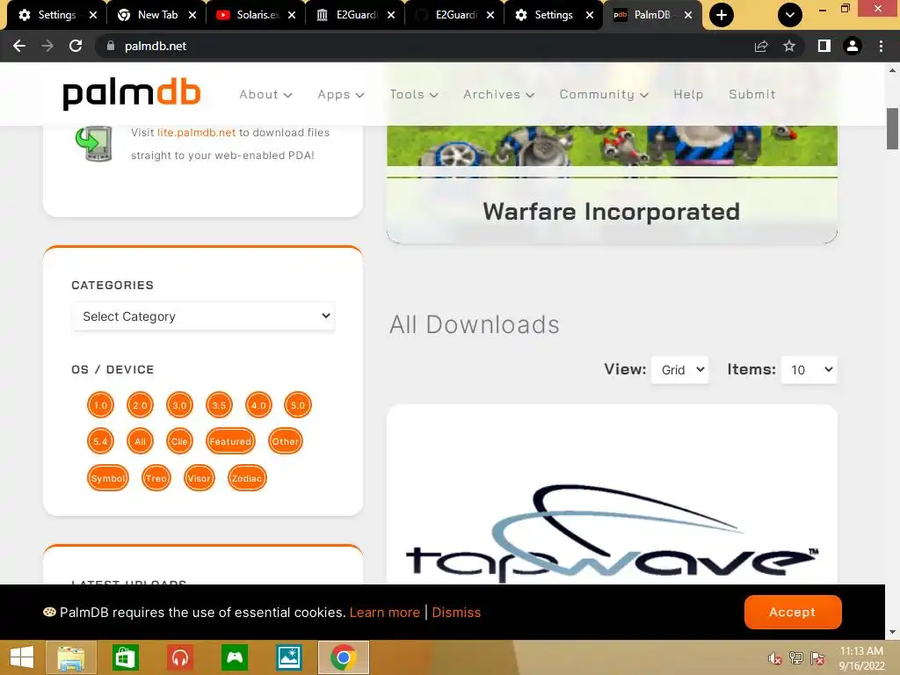The height and width of the screenshot is (675, 900).
Task: Switch to the E2Guardian tab with museum icon
Action: click(x=355, y=15)
